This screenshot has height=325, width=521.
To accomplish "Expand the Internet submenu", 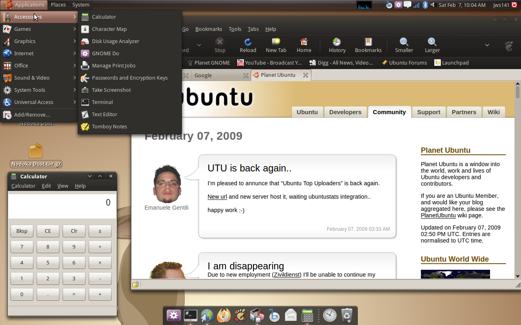I will [39, 53].
